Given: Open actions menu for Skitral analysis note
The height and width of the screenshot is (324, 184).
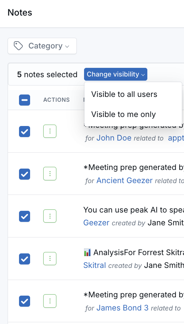Looking at the screenshot, I should pos(50,259).
